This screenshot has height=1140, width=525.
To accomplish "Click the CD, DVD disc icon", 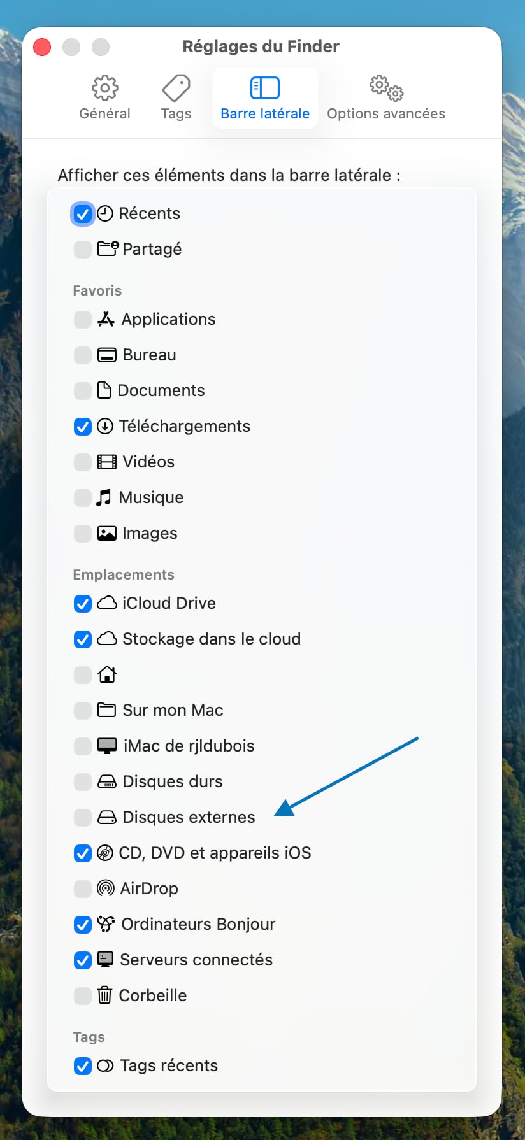I will tap(105, 853).
